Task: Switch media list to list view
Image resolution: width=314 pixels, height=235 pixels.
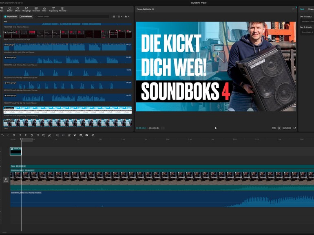Action: 114,17
